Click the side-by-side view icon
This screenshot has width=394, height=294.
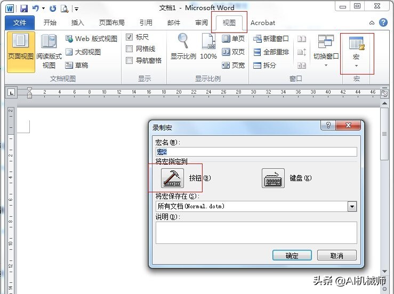point(302,39)
